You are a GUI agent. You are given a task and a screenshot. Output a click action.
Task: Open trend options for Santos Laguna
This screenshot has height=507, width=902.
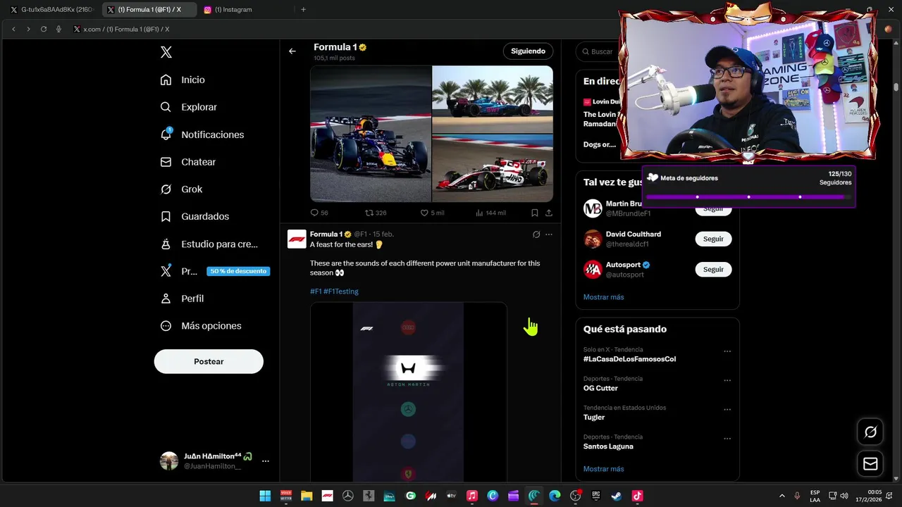[727, 438]
